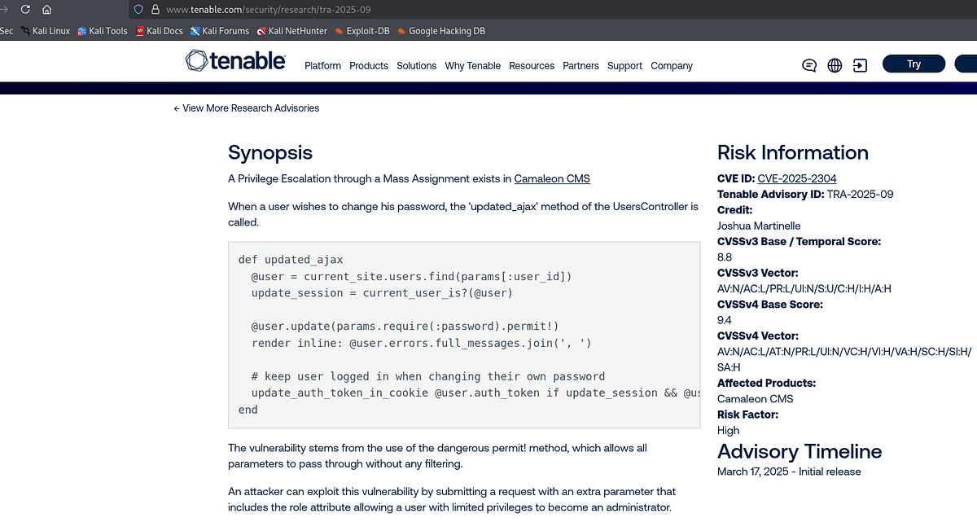Image resolution: width=977 pixels, height=531 pixels.
Task: Open the Solutions menu
Action: pos(417,66)
